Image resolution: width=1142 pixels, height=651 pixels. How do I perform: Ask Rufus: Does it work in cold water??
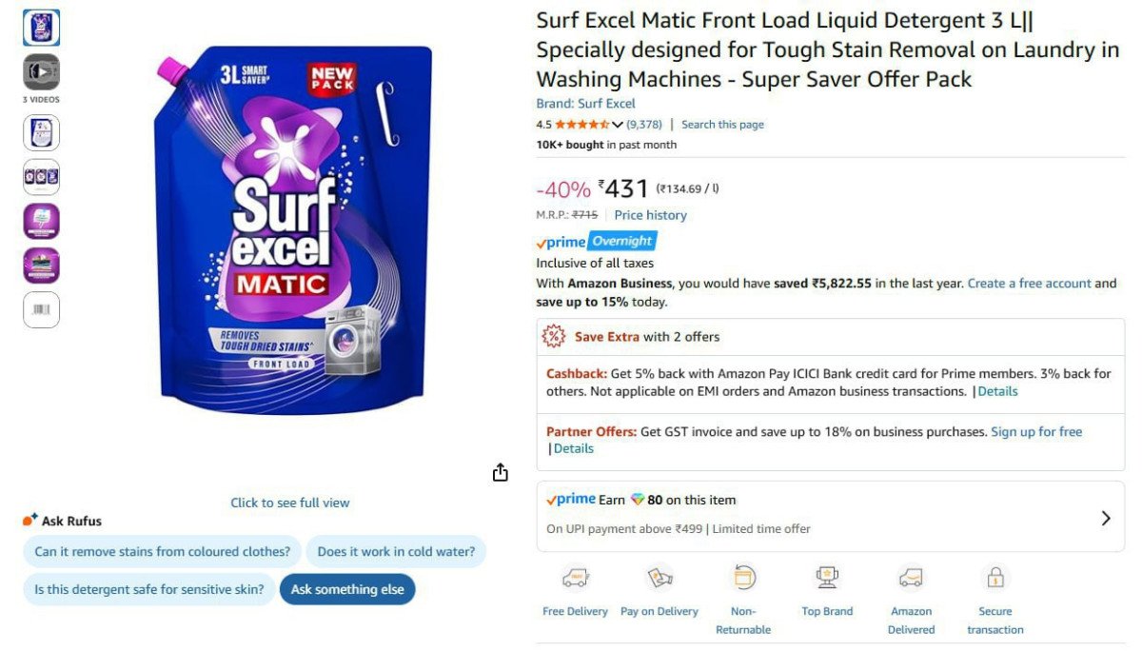coord(396,551)
